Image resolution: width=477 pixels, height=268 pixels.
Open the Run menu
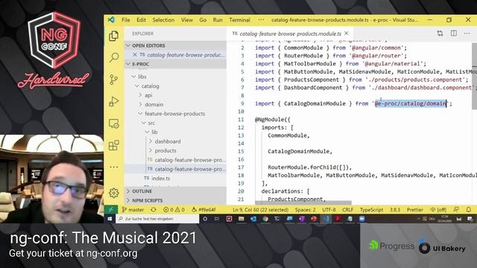point(218,20)
